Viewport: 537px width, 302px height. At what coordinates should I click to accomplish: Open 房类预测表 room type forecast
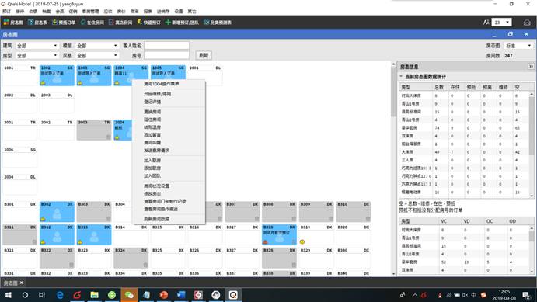coord(218,23)
